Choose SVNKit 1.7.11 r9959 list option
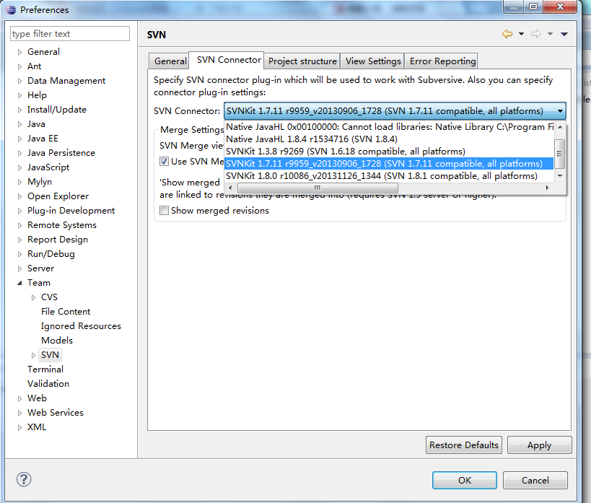The width and height of the screenshot is (591, 503). [x=389, y=163]
